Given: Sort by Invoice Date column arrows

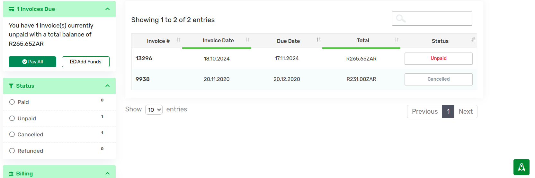Looking at the screenshot, I should click(x=248, y=40).
